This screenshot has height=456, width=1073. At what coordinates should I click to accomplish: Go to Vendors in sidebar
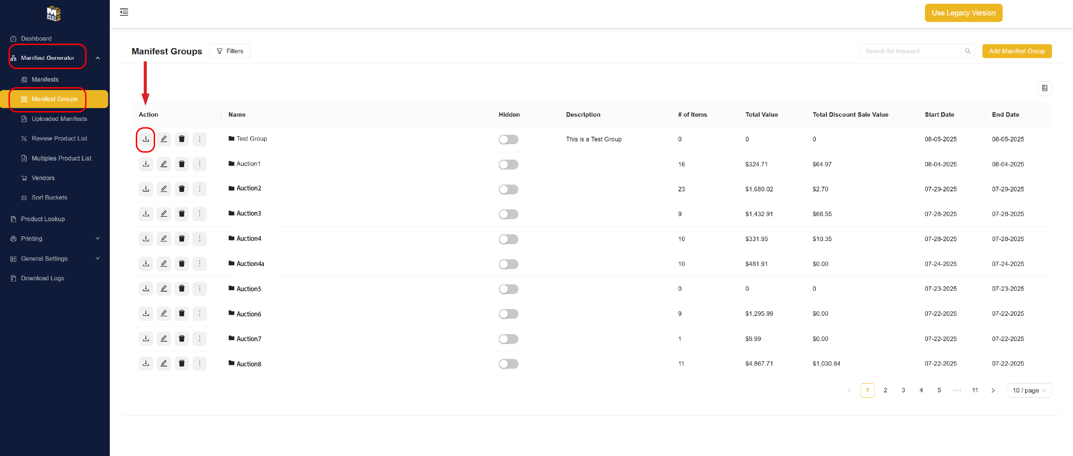(x=43, y=178)
